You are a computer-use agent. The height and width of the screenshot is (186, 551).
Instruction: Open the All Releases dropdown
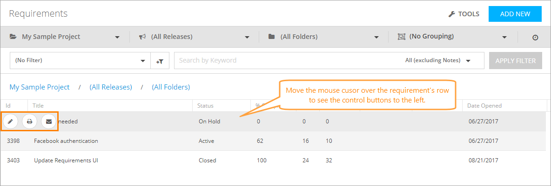click(x=195, y=37)
